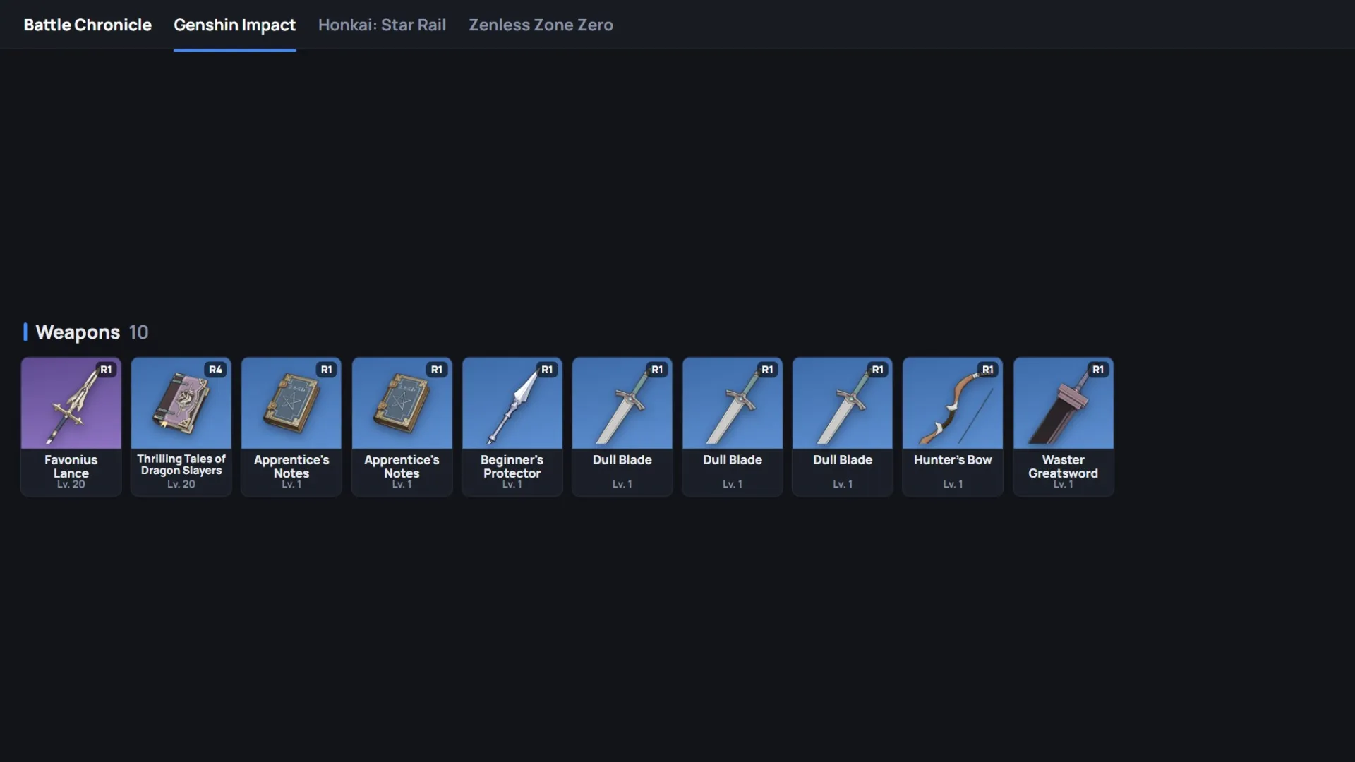
Task: Click R1 badge on Waster Greatsword
Action: click(x=1097, y=370)
